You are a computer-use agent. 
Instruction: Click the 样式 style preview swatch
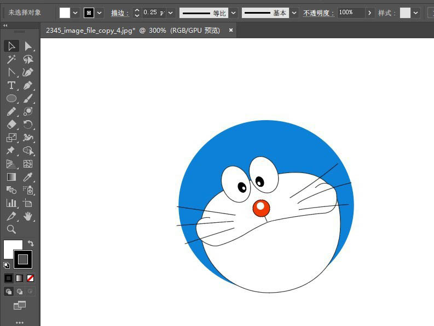pyautogui.click(x=405, y=13)
